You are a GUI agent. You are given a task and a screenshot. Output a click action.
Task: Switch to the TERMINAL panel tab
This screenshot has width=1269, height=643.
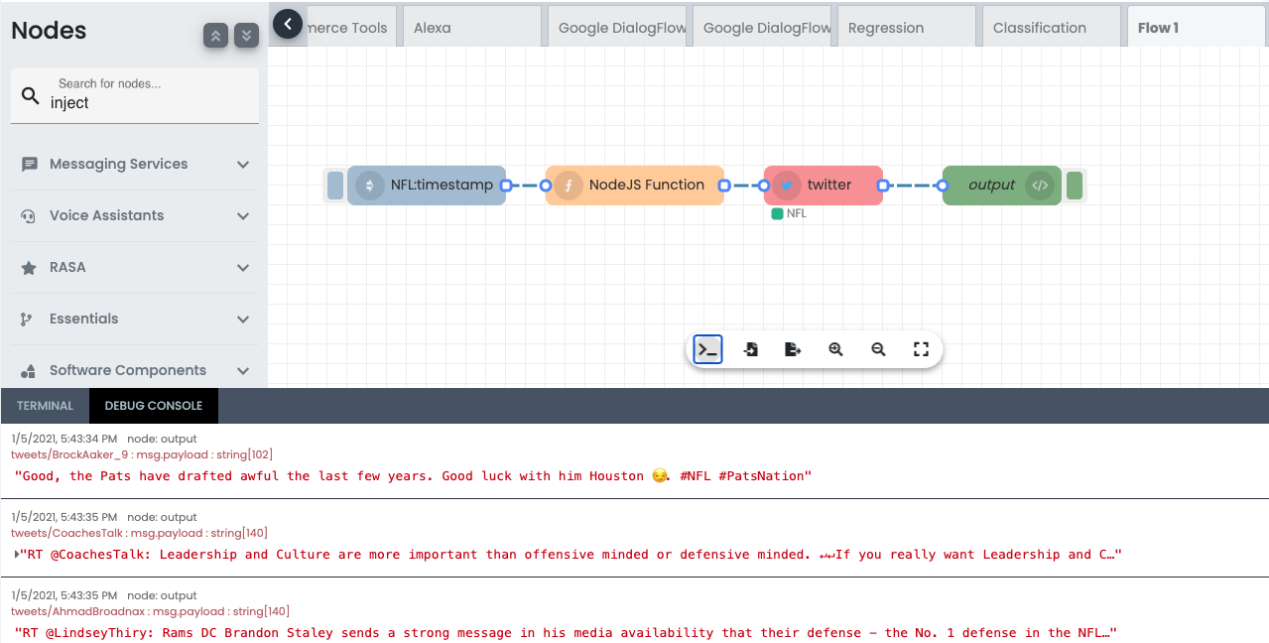45,406
